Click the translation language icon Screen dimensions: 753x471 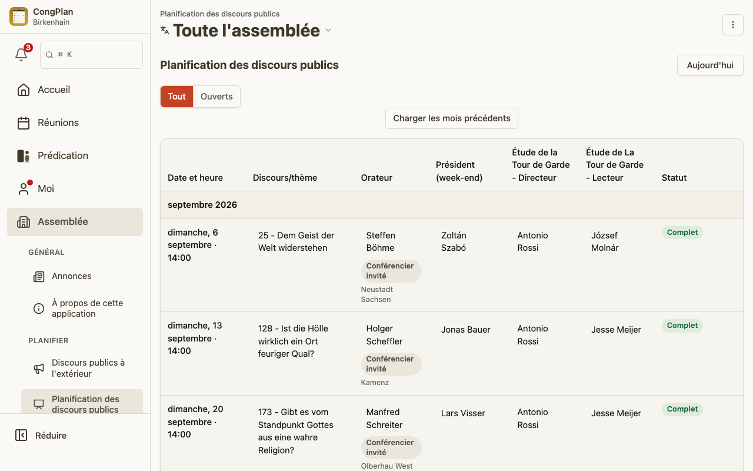click(x=165, y=30)
